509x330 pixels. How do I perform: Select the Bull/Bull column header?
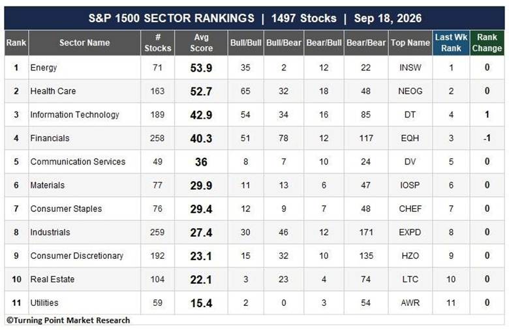[x=245, y=42]
